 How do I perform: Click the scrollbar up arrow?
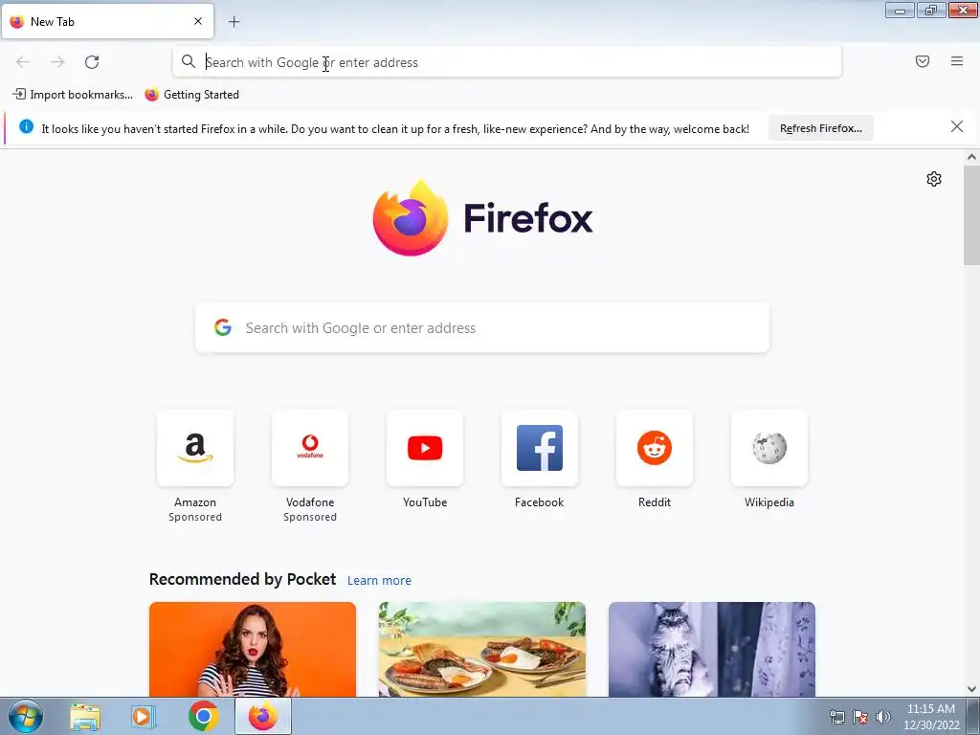pos(971,158)
